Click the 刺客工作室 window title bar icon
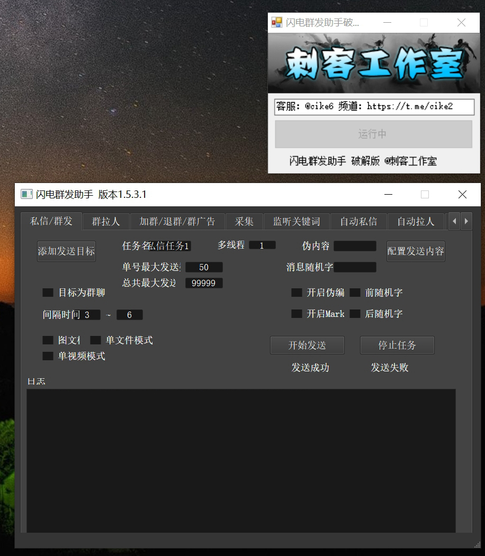 point(276,22)
